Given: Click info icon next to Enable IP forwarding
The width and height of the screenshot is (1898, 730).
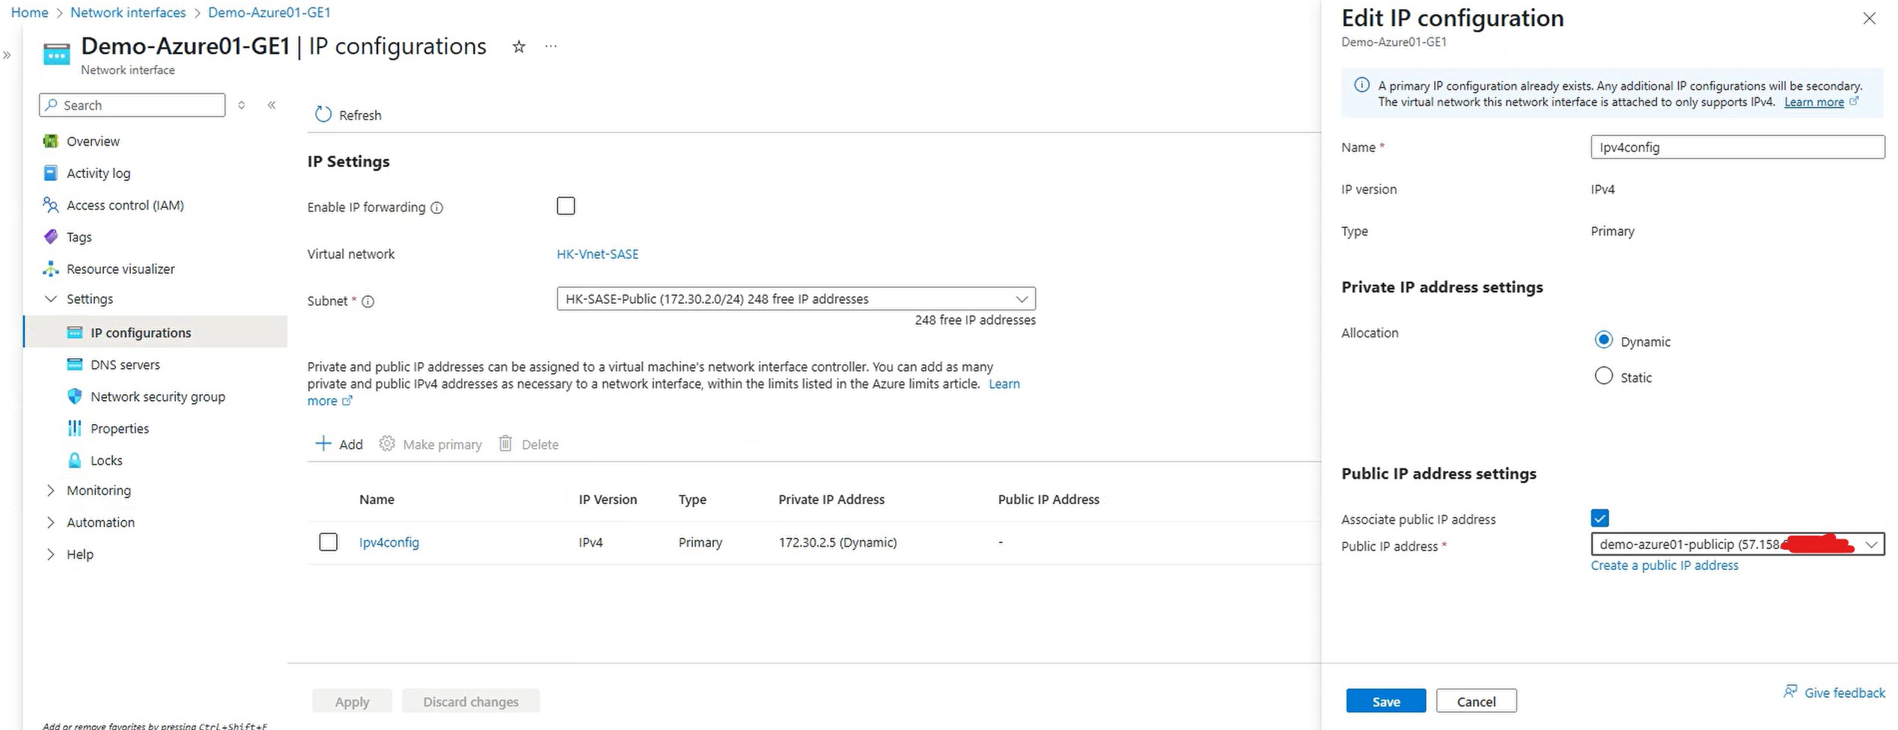Looking at the screenshot, I should click(437, 208).
